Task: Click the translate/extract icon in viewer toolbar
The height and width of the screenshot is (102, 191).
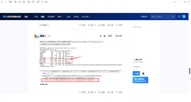Action: tap(38, 2)
